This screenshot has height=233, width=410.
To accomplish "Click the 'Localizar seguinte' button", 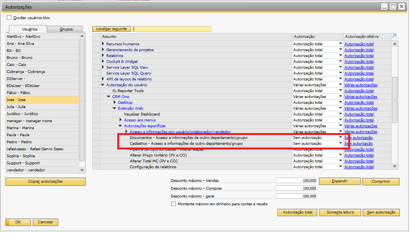I will click(111, 29).
